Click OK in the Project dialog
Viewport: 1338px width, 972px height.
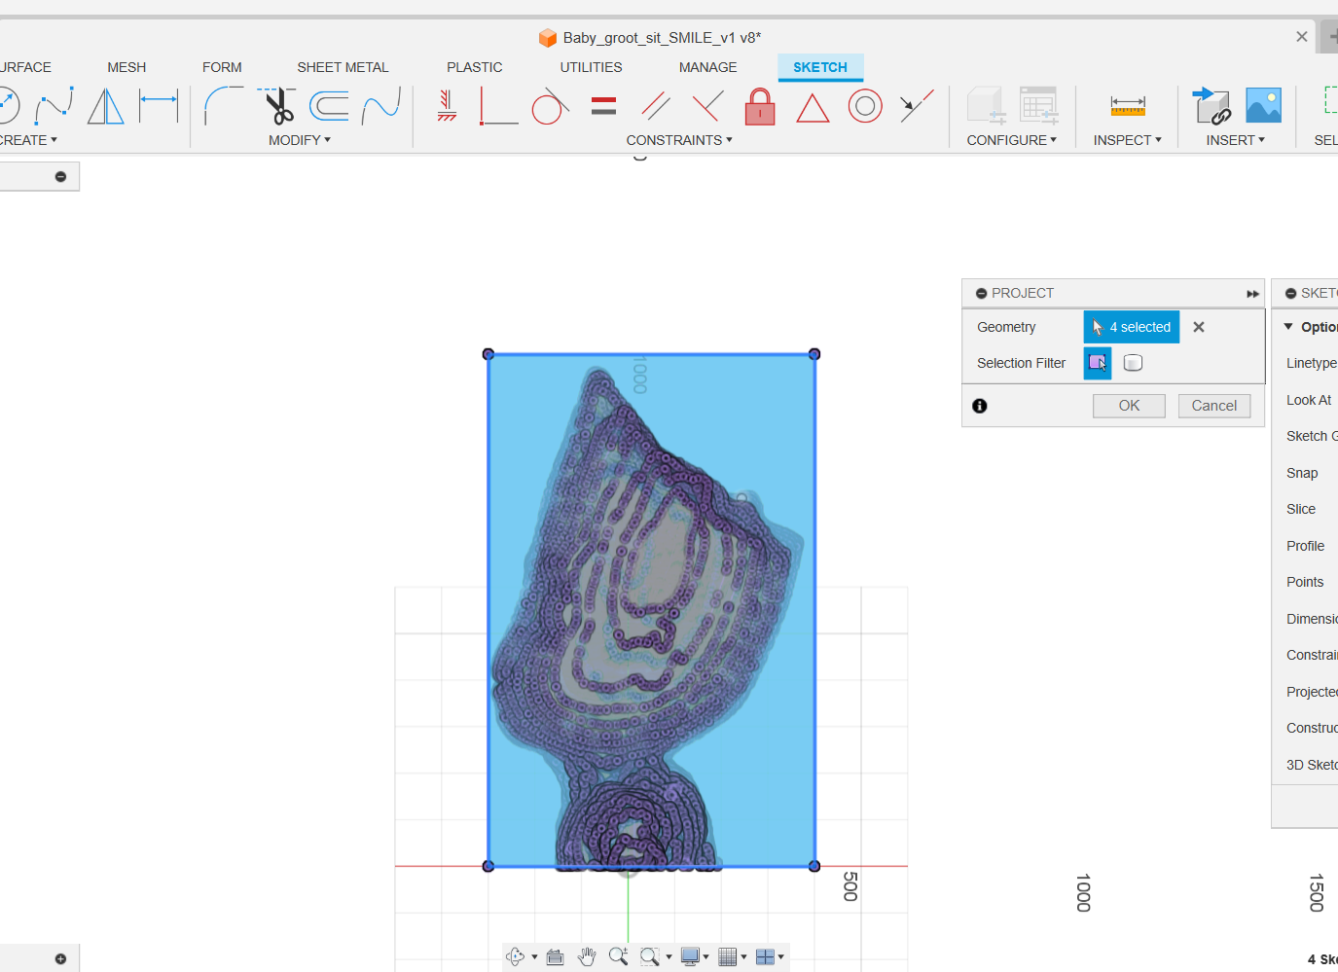(1129, 406)
